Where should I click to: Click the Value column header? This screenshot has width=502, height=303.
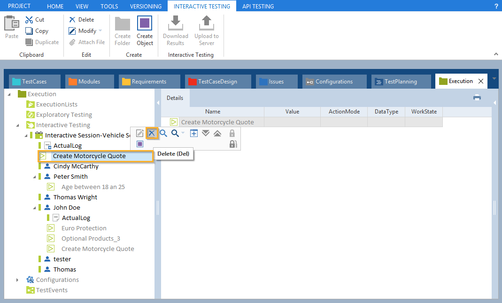pyautogui.click(x=292, y=112)
